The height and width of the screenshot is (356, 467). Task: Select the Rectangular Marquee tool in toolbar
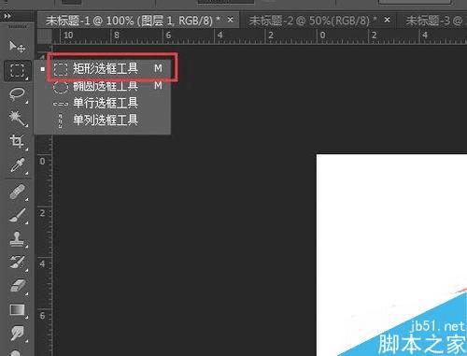click(18, 71)
